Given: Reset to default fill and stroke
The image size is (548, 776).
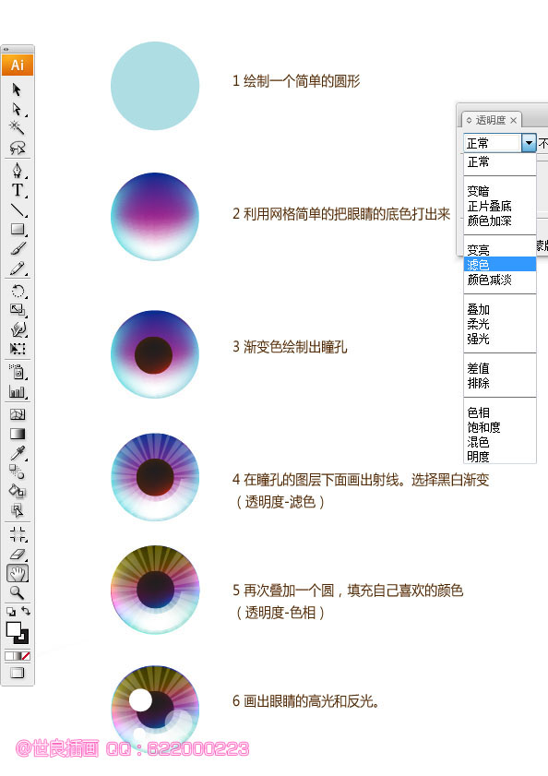Looking at the screenshot, I should 11,612.
